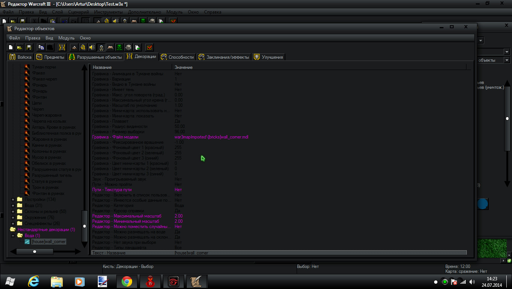Open the объекты dropdown in background palette
The width and height of the screenshot is (512, 289).
pos(507,60)
